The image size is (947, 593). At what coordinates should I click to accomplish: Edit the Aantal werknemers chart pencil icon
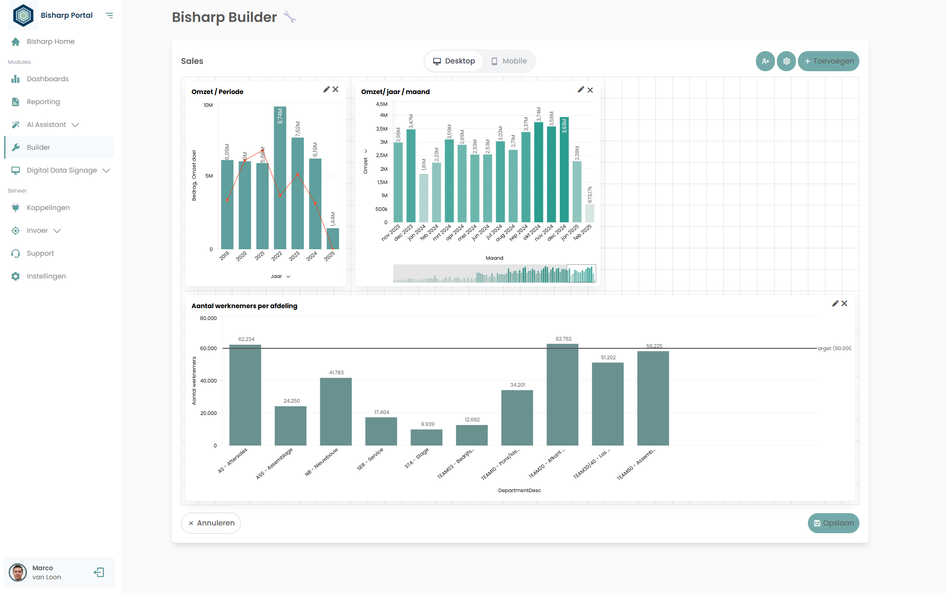point(835,304)
